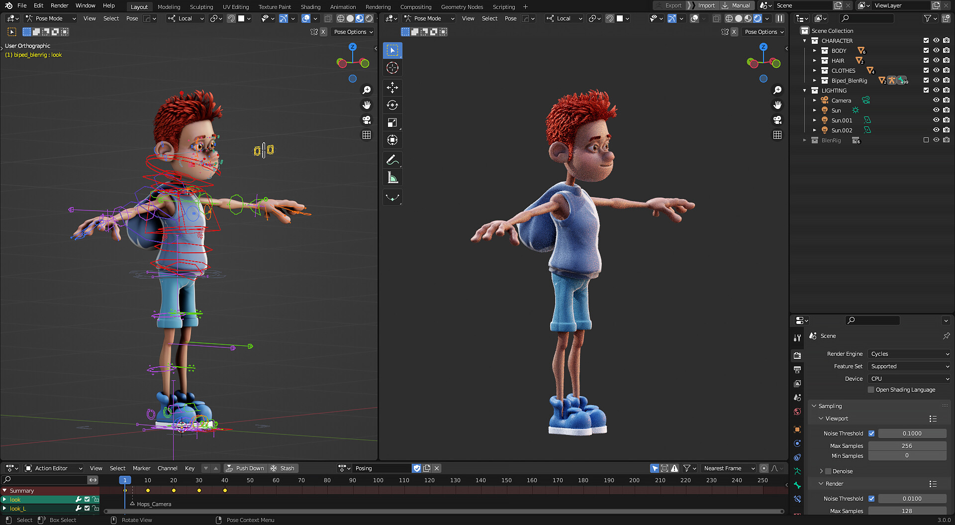Viewport: 955px width, 525px height.
Task: Select the Measure tool
Action: [x=392, y=177]
